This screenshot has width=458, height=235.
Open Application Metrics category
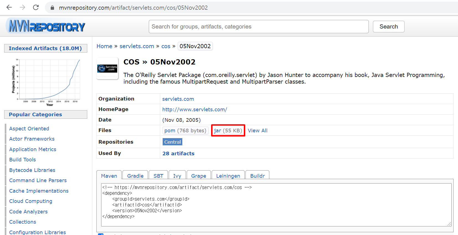click(x=33, y=149)
